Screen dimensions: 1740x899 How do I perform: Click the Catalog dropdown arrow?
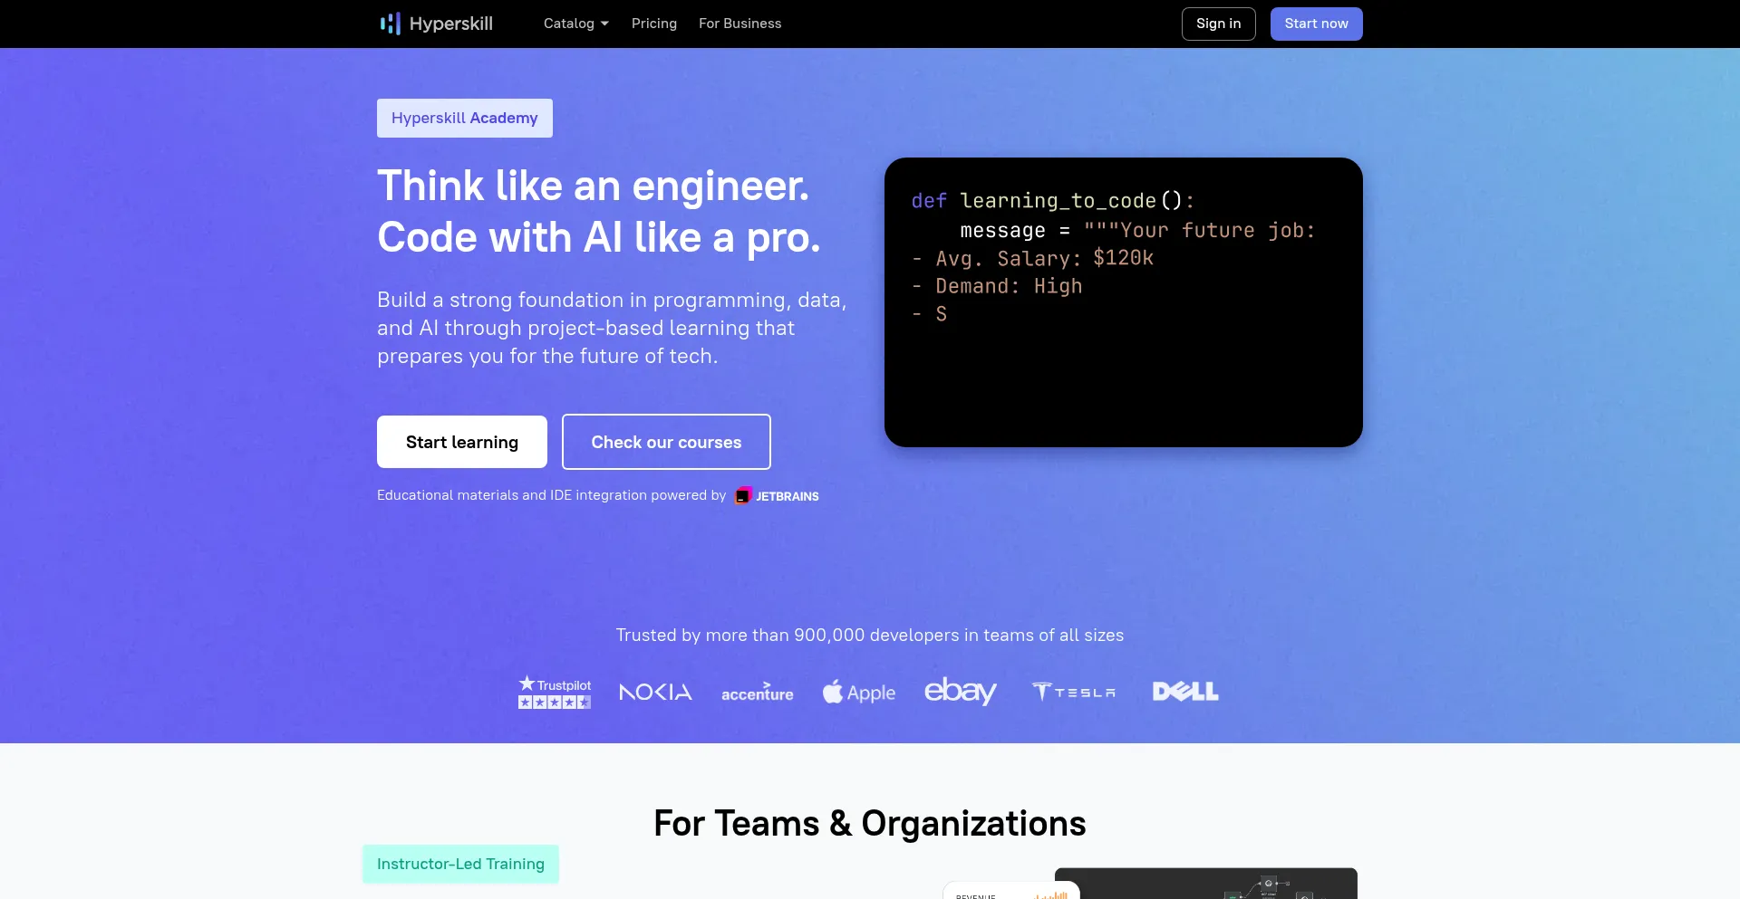[604, 24]
